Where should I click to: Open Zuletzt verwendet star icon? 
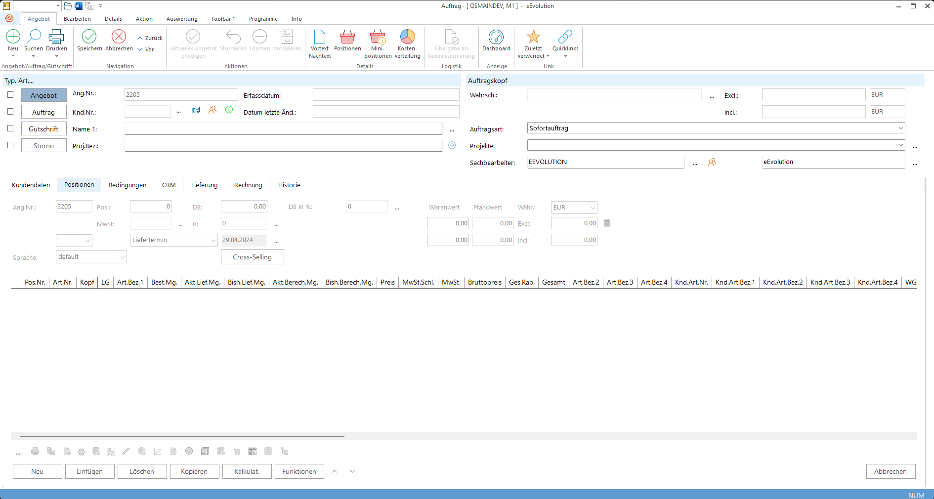[x=533, y=37]
